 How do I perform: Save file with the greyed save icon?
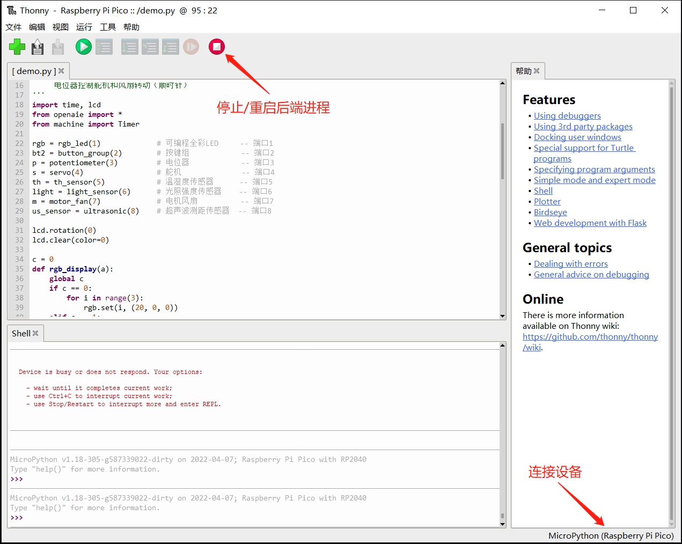(x=58, y=47)
